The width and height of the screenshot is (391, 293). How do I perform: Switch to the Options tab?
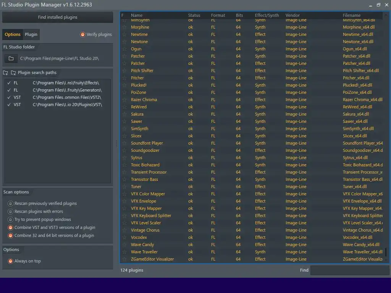click(x=13, y=34)
